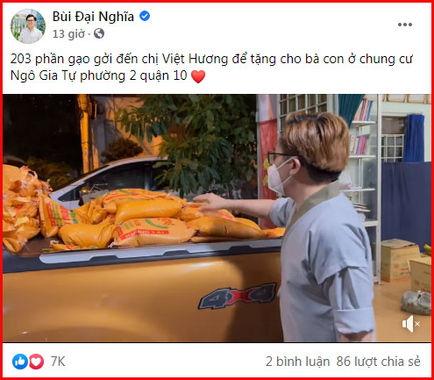Unmute the video with speaker icon
Screen dimensions: 434x380
(x=411, y=324)
